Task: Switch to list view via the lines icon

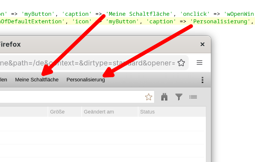Action: click(x=193, y=97)
